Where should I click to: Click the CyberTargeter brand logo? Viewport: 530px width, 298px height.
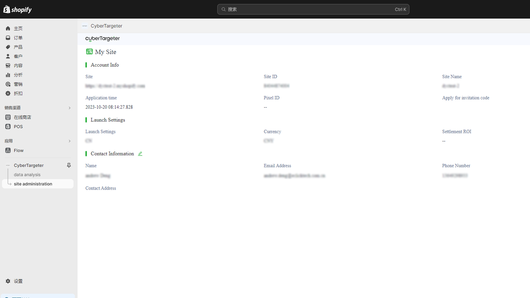(x=103, y=38)
